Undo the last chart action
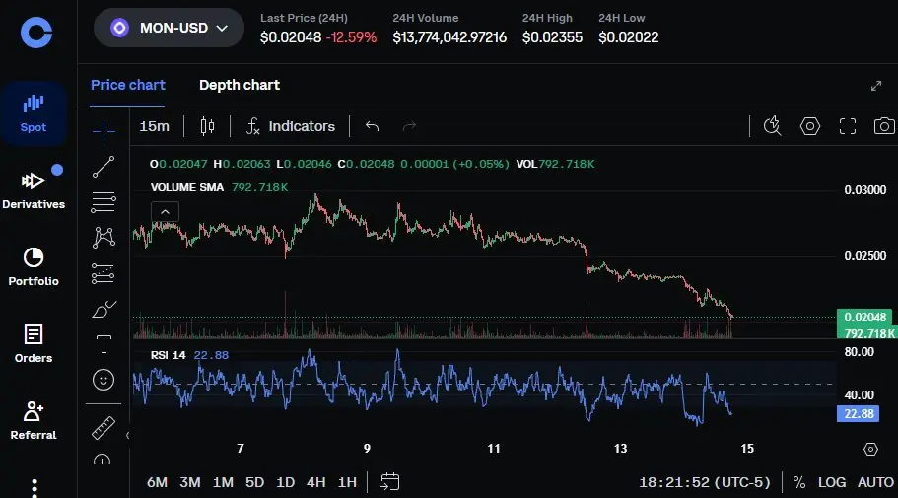 pos(373,126)
